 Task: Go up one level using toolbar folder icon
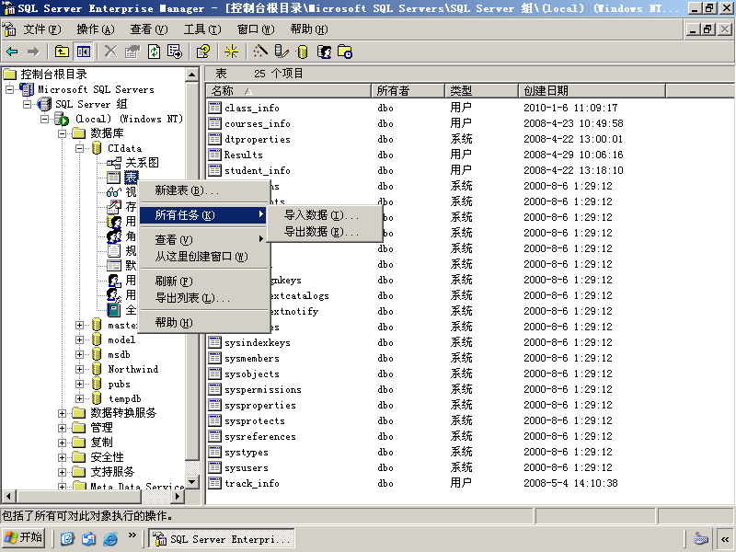click(62, 52)
